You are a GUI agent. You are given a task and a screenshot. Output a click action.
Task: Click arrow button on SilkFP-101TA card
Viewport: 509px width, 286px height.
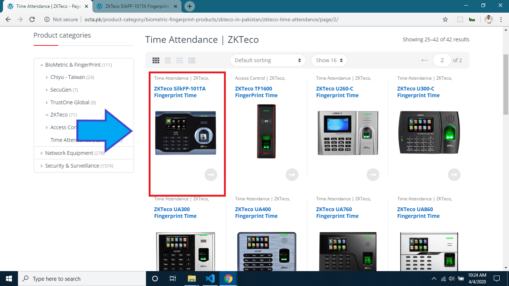tap(211, 174)
